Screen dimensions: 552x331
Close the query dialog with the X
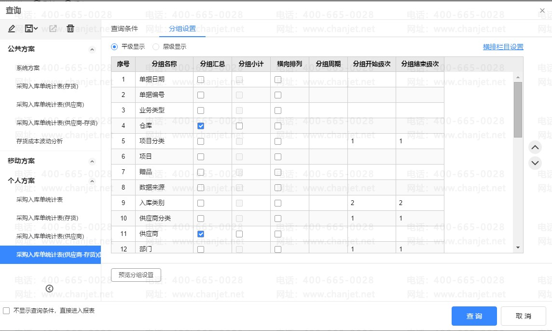(542, 11)
